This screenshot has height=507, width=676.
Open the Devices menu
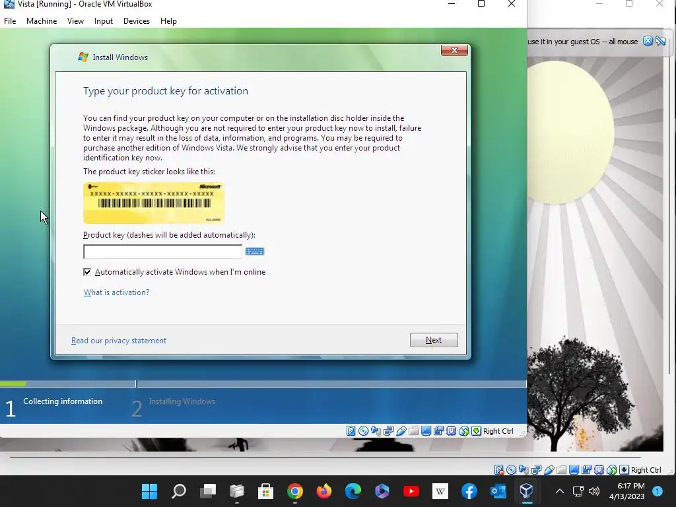point(137,21)
